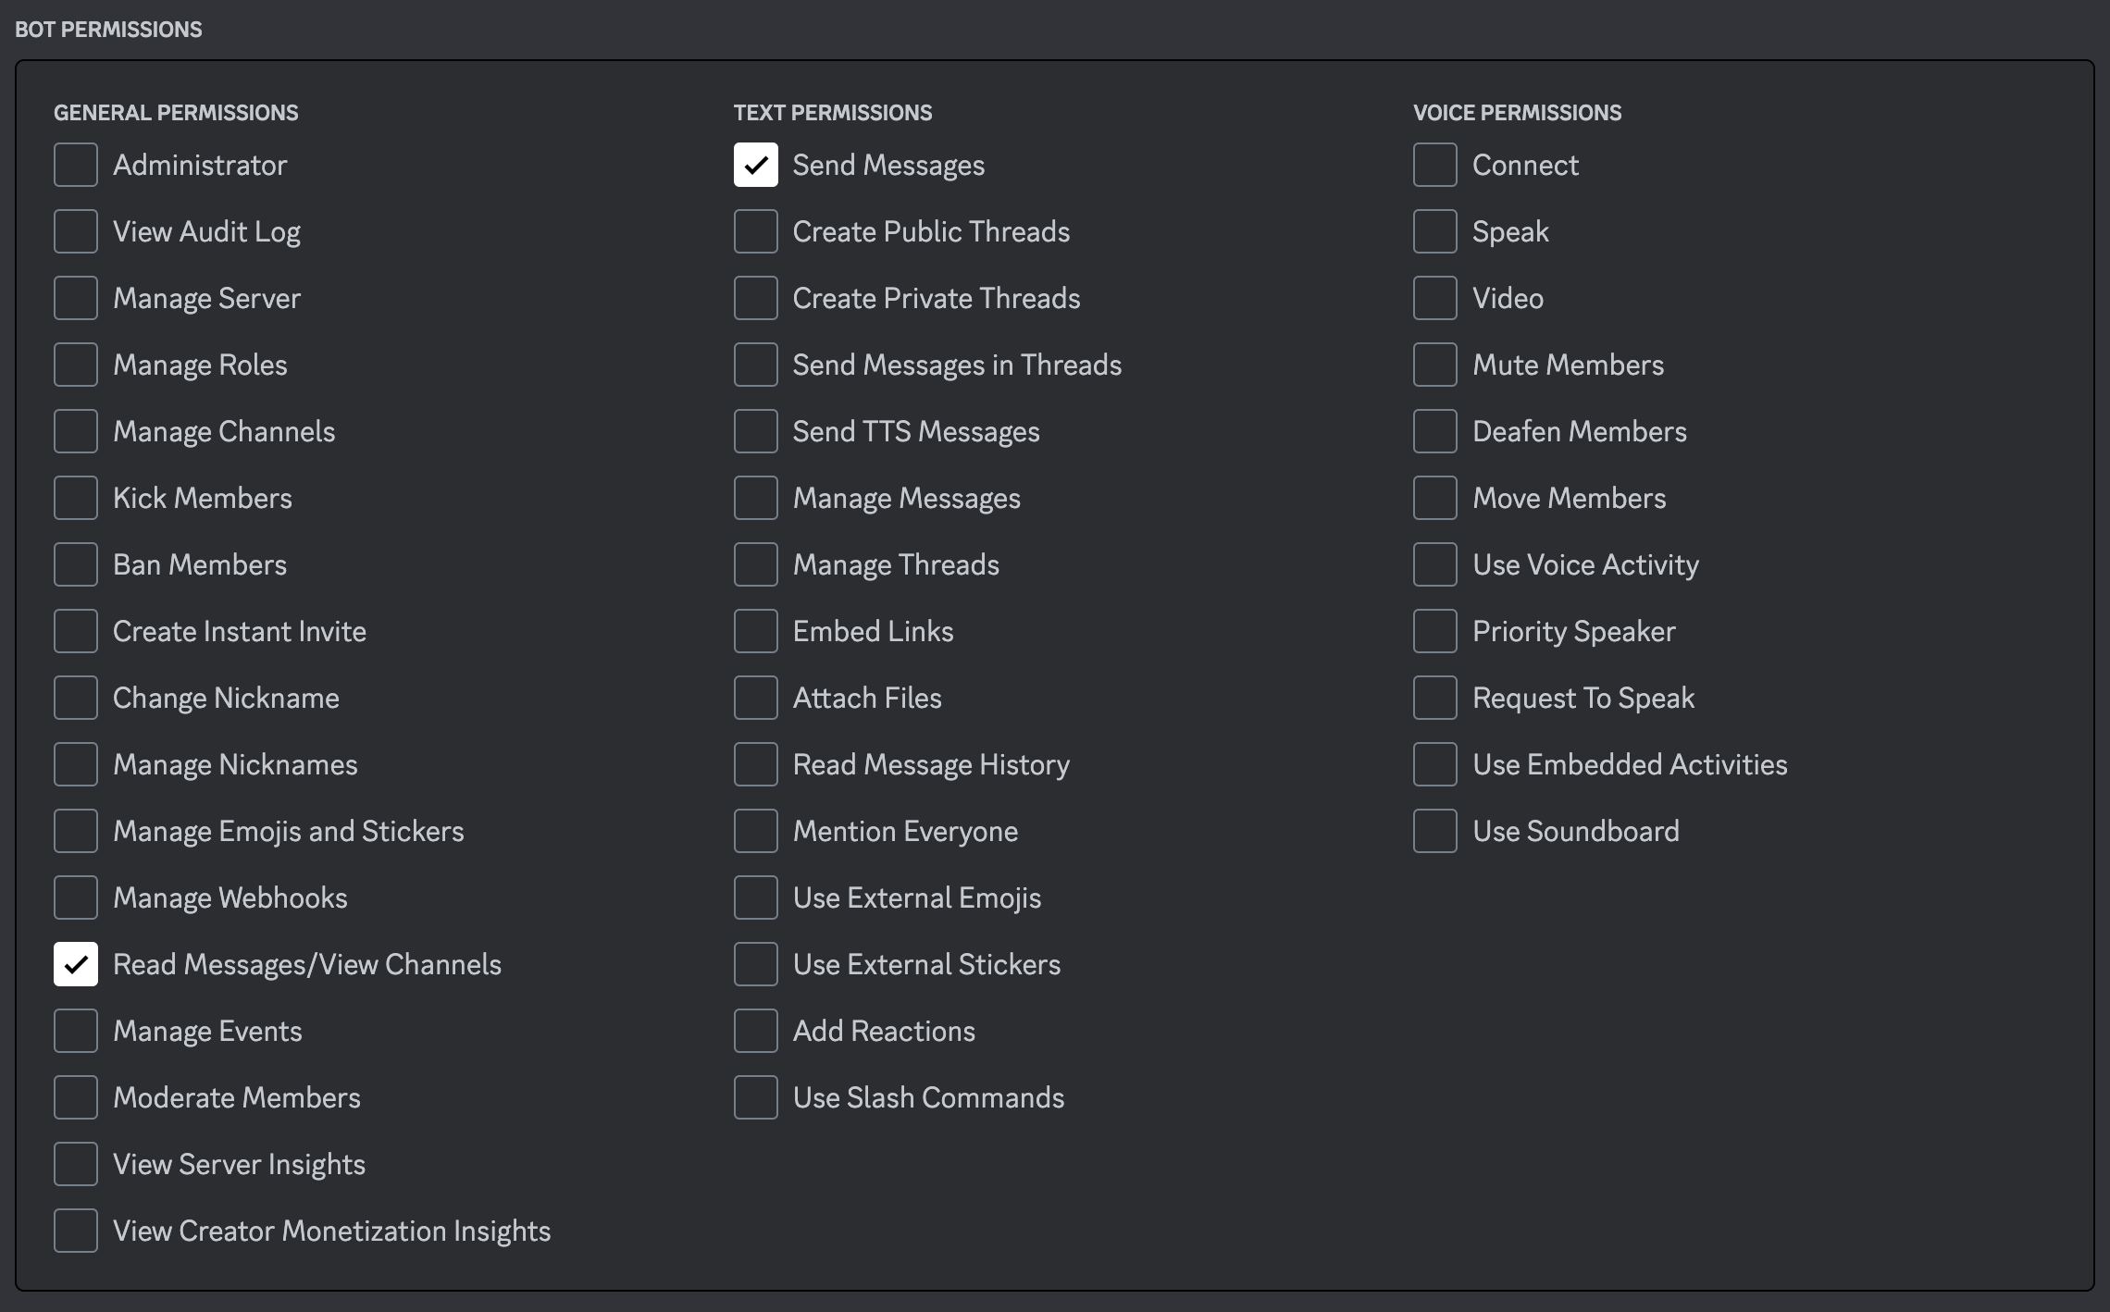
Task: Uncheck the Send Messages permission
Action: click(x=755, y=165)
